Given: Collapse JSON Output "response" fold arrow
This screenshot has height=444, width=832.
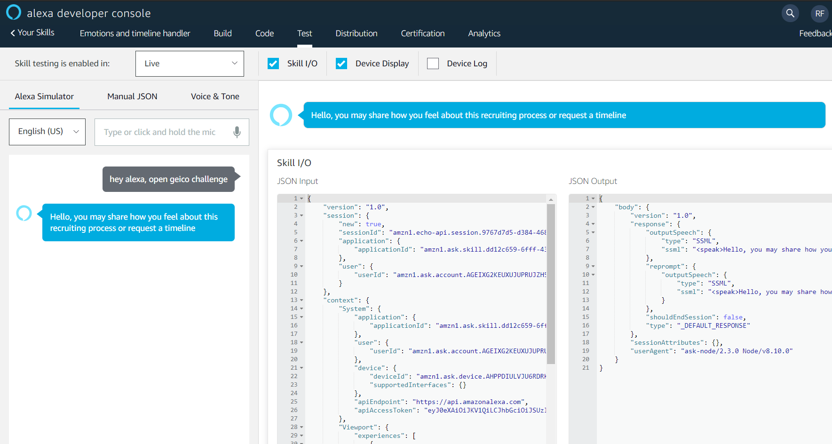Looking at the screenshot, I should click(x=593, y=224).
